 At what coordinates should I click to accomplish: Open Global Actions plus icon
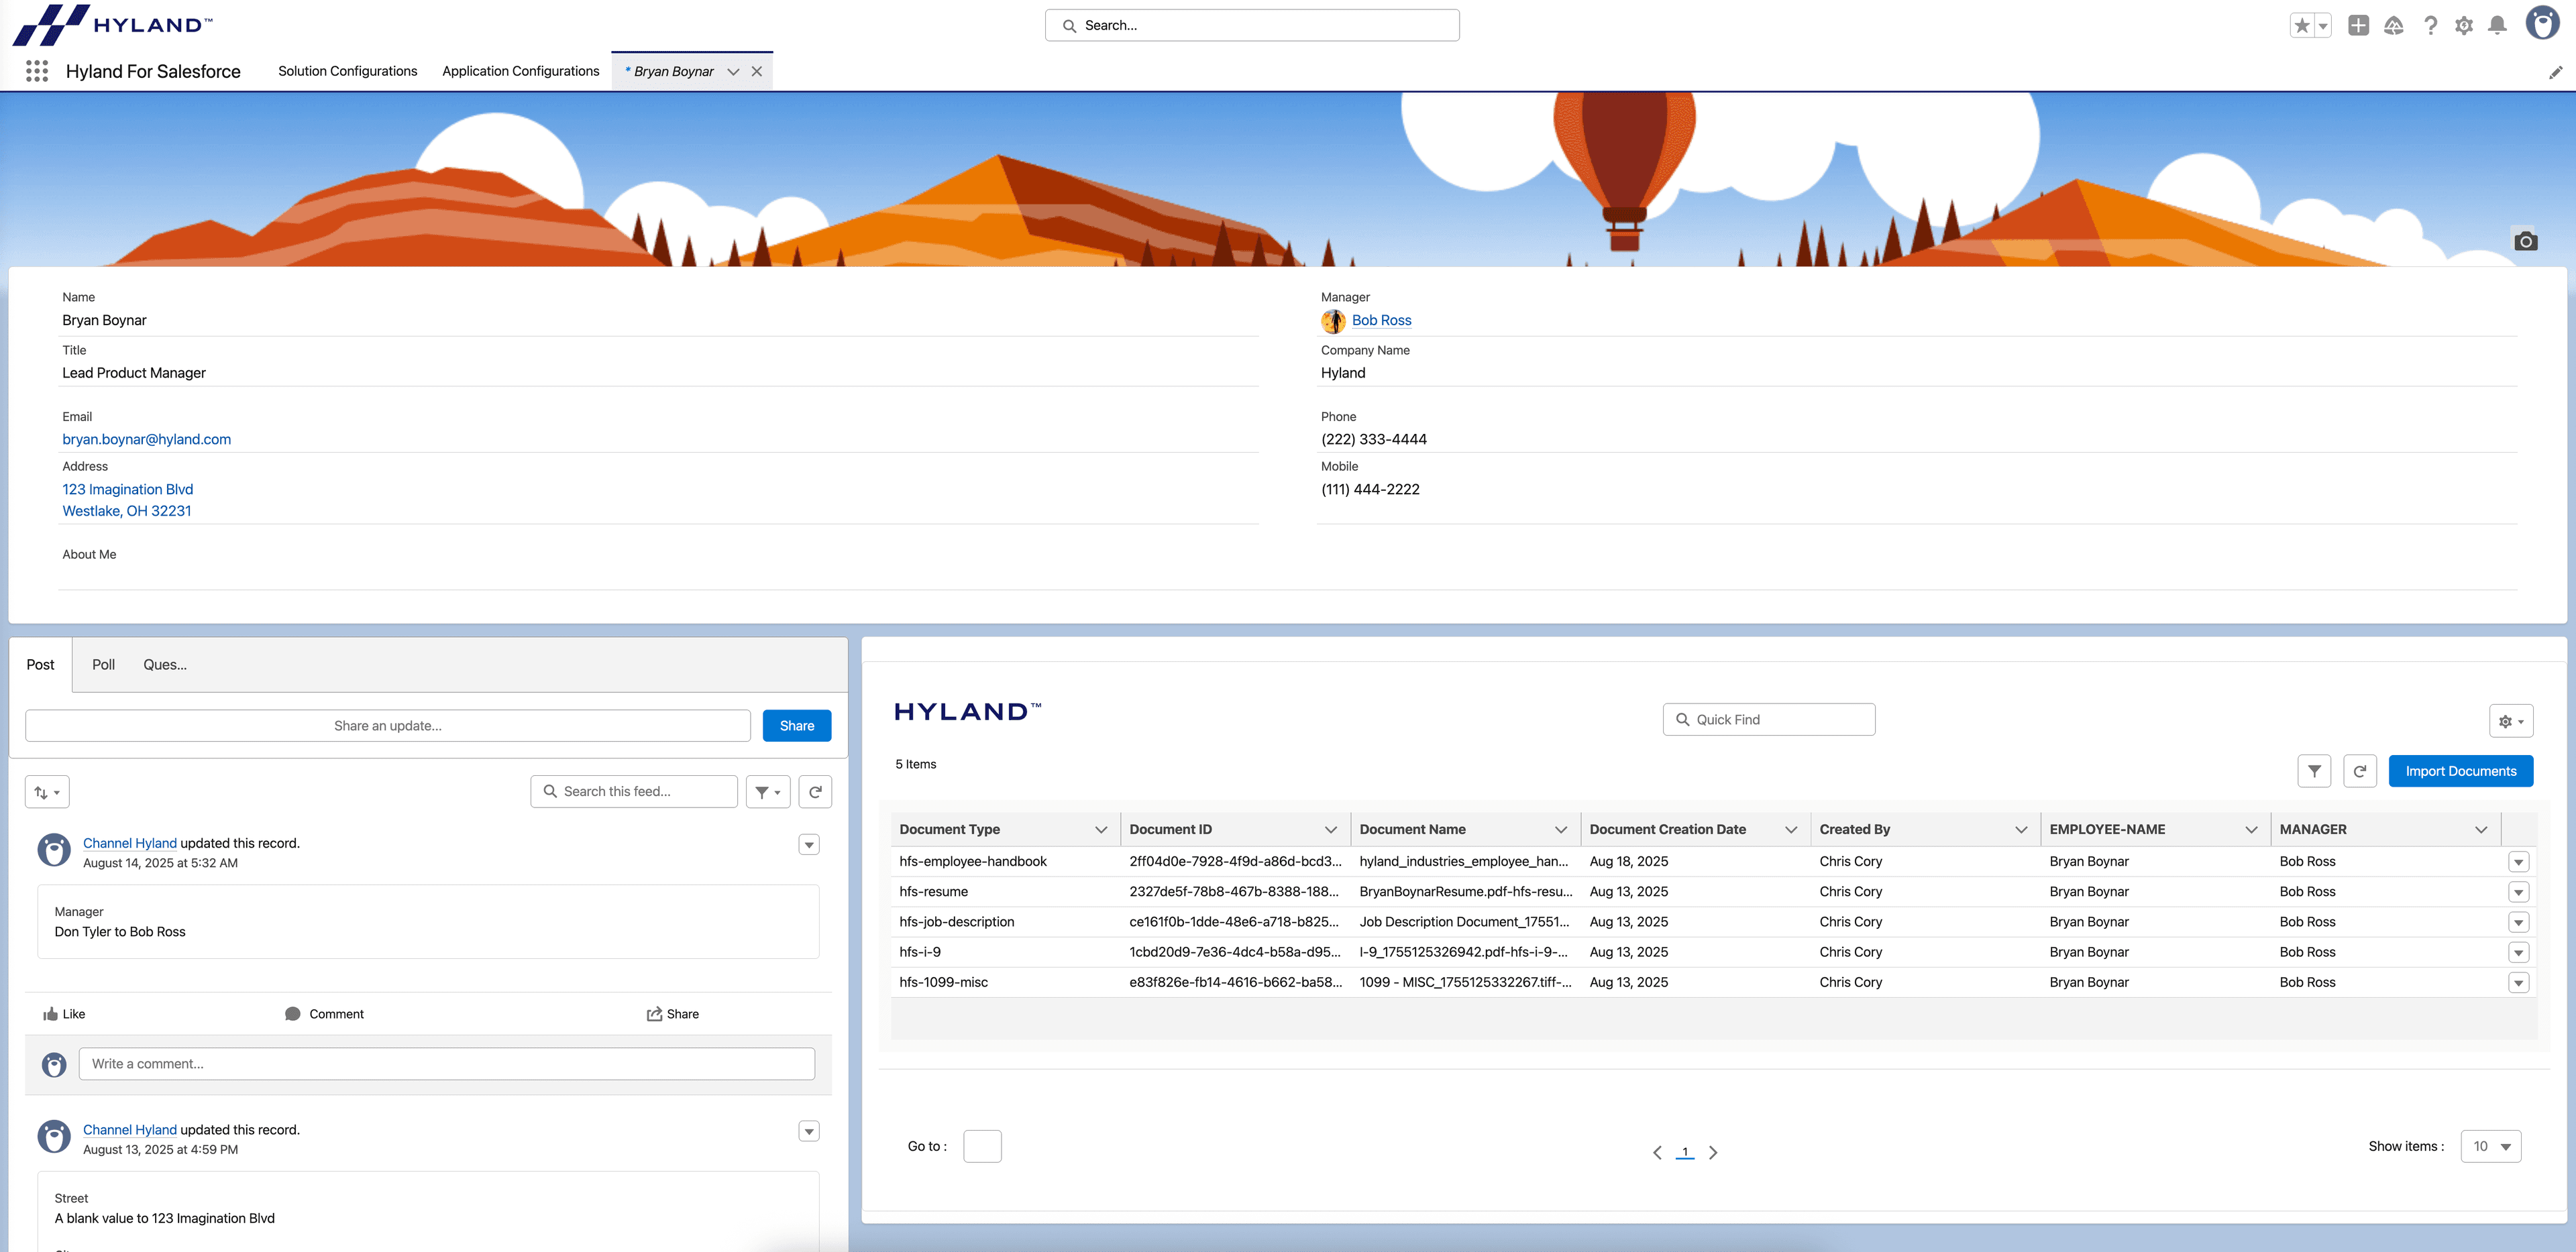click(2358, 26)
